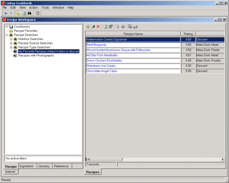Open the Edit menu
The width and height of the screenshot is (229, 183).
(x=13, y=8)
